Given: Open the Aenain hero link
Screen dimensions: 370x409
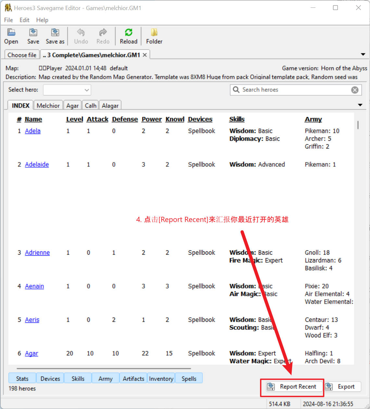Looking at the screenshot, I should [x=34, y=286].
